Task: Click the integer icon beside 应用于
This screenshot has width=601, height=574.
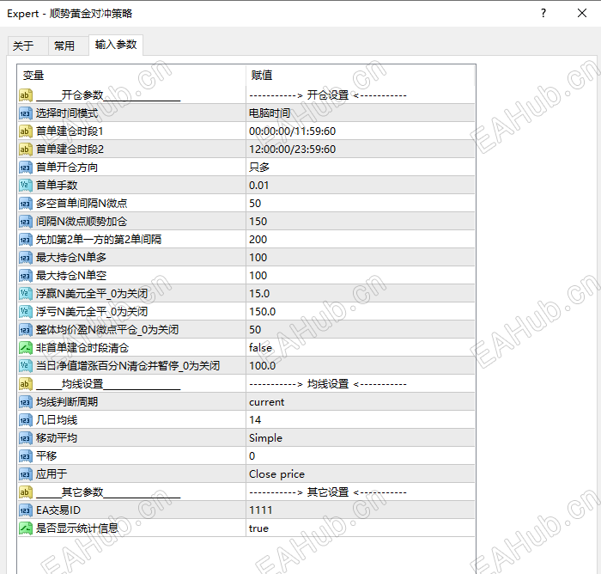Action: pos(25,473)
